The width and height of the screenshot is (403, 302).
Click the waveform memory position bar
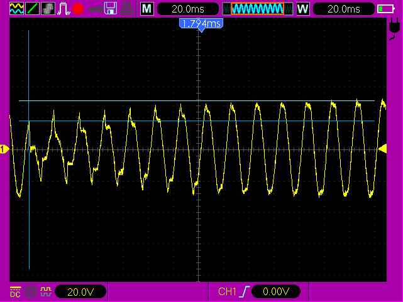[x=262, y=9]
